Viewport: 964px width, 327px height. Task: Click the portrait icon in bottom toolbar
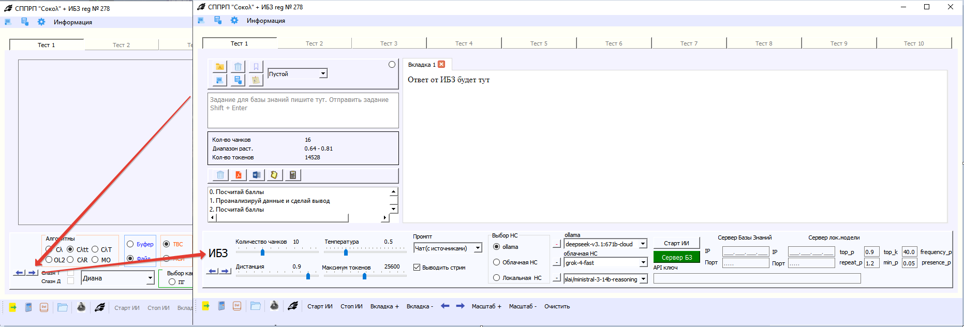click(x=274, y=306)
